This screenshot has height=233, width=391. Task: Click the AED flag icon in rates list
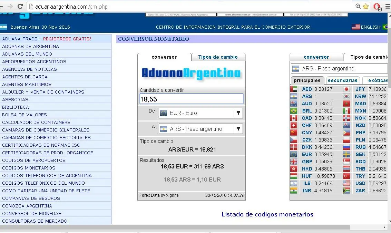pos(294,89)
